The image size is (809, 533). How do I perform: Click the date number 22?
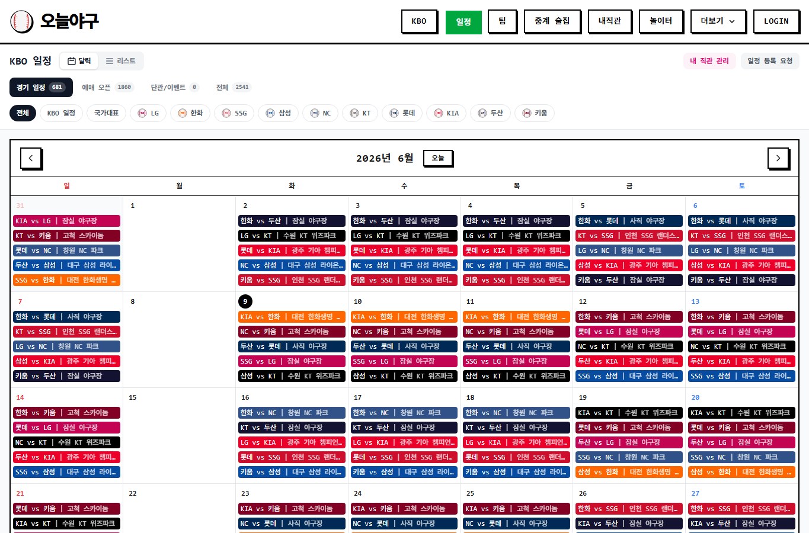(x=133, y=493)
